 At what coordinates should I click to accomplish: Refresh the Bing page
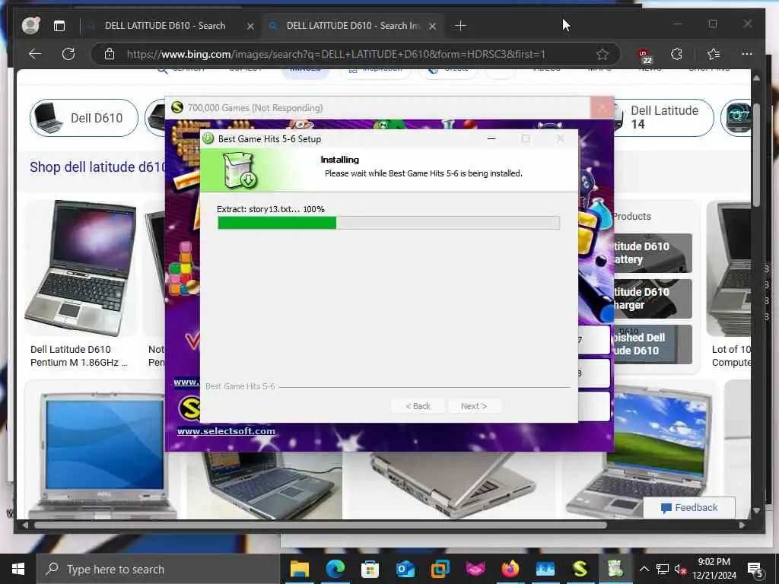68,54
